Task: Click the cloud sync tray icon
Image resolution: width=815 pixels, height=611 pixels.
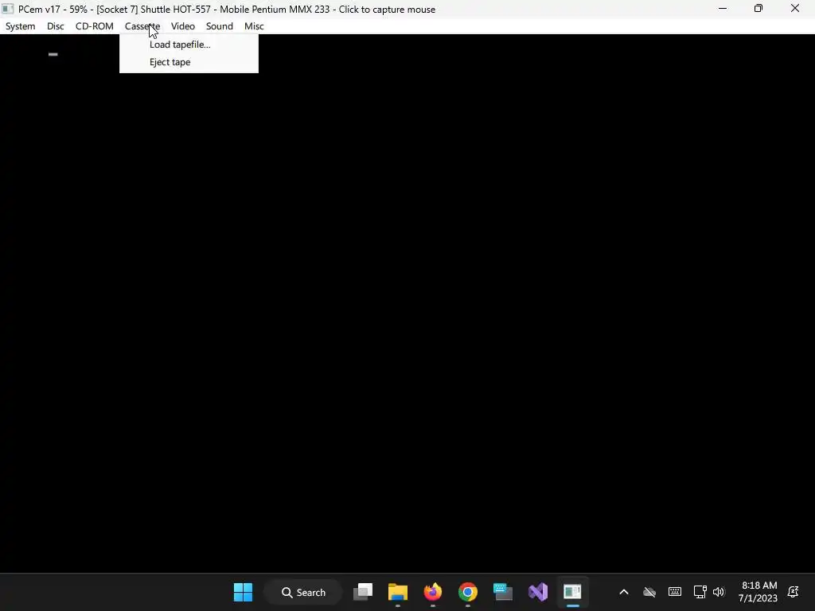Action: (649, 592)
